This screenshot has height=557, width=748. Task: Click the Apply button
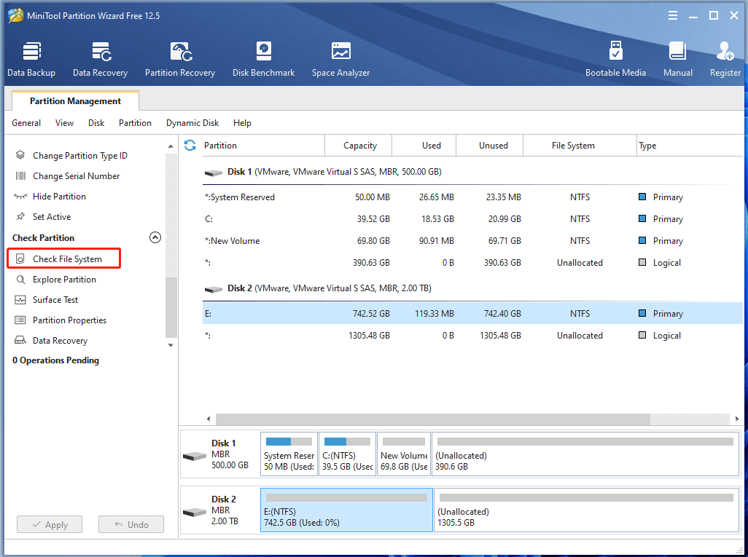50,525
